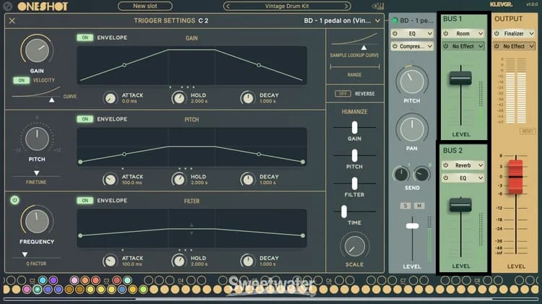Click the velocity Curve slider handle
The height and width of the screenshot is (304, 542).
tap(51, 100)
